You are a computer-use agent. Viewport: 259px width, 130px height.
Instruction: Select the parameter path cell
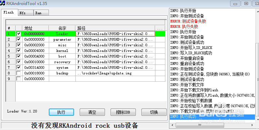click(115, 39)
